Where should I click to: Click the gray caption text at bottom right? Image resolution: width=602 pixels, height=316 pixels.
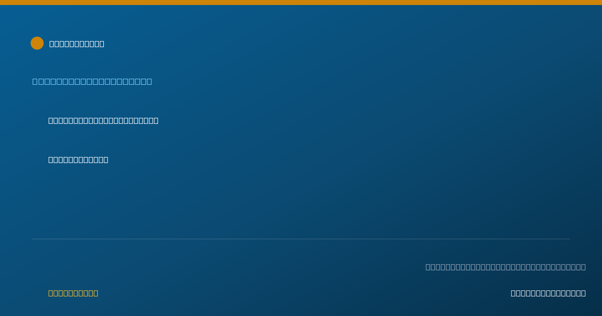tap(506, 267)
